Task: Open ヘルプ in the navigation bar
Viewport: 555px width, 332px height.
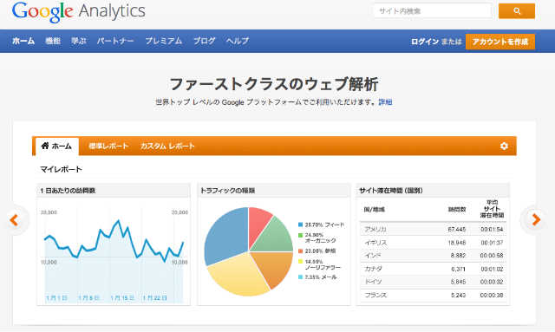Action: (x=238, y=41)
